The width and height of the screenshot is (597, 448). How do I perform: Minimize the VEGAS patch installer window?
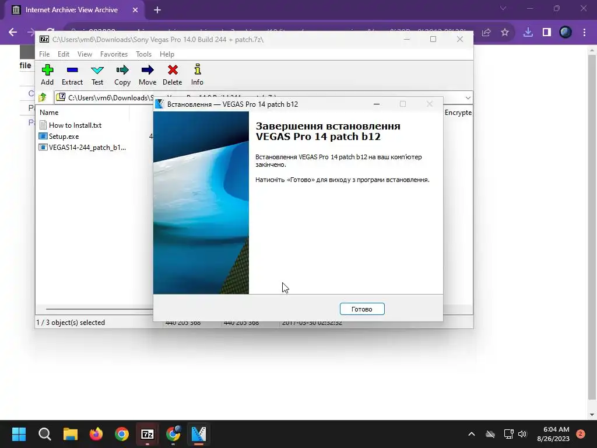tap(377, 104)
